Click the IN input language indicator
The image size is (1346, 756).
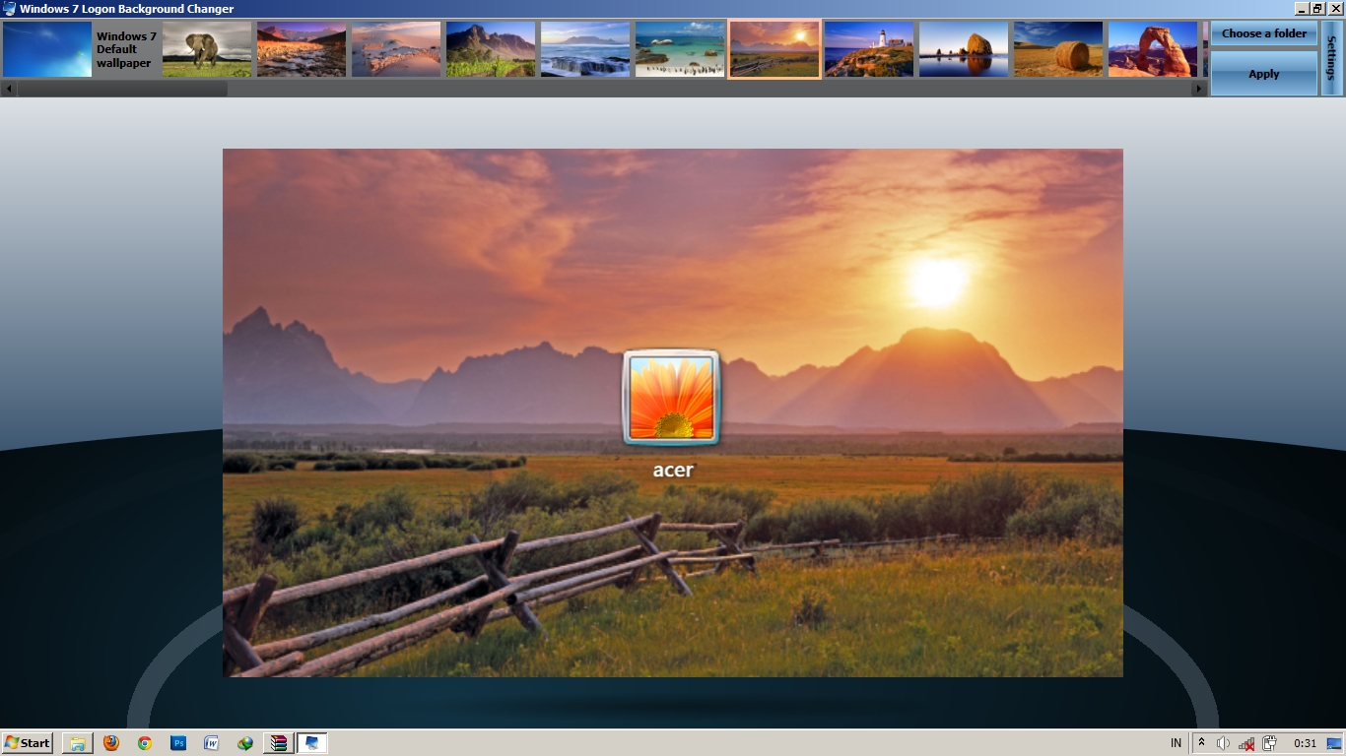click(x=1176, y=743)
